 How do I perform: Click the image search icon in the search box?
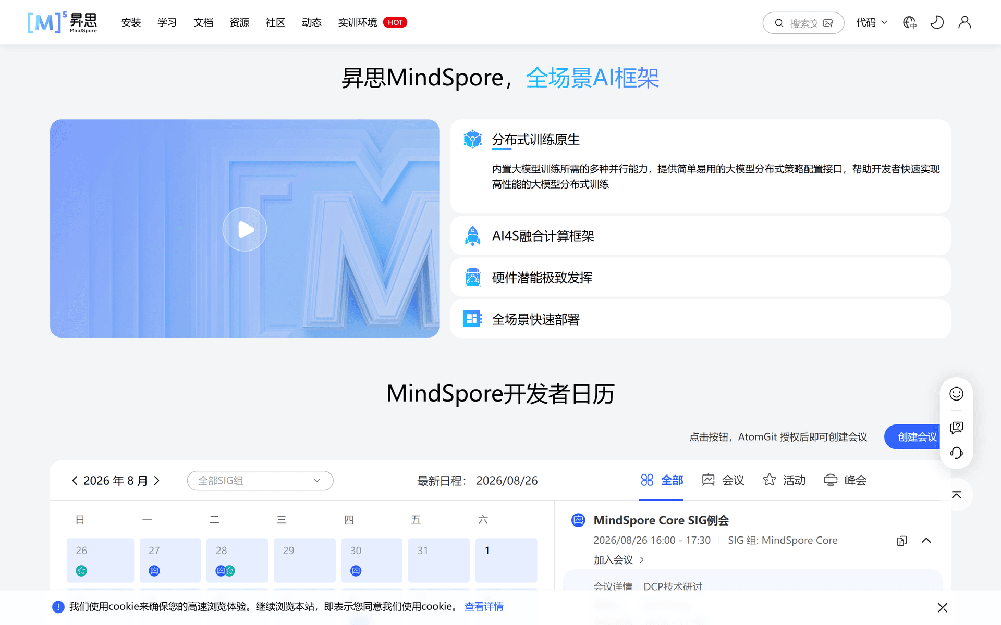(828, 23)
